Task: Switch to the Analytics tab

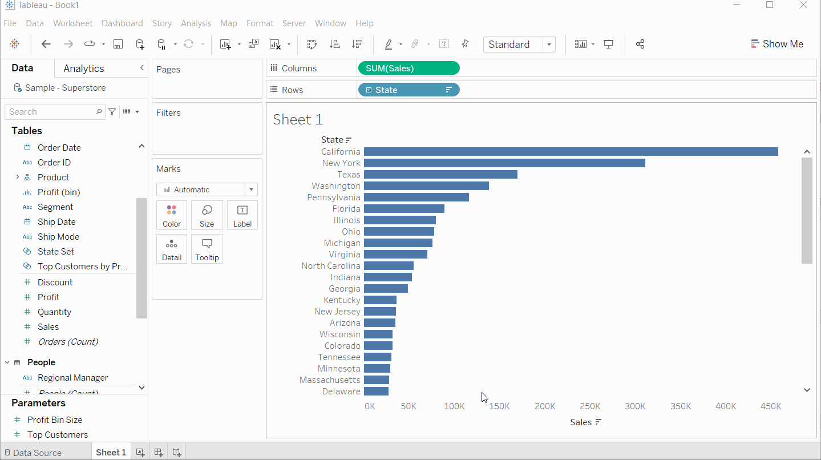Action: (84, 68)
